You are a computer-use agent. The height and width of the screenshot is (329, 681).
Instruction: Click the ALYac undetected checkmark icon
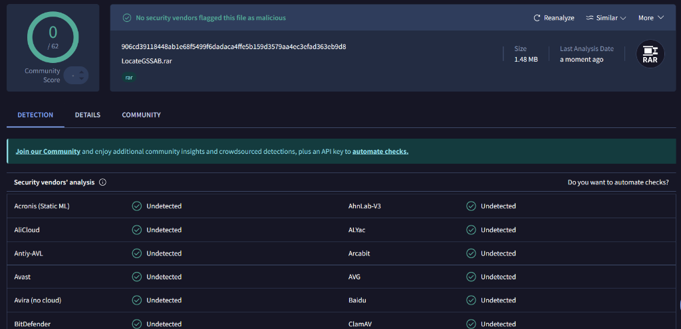click(472, 230)
